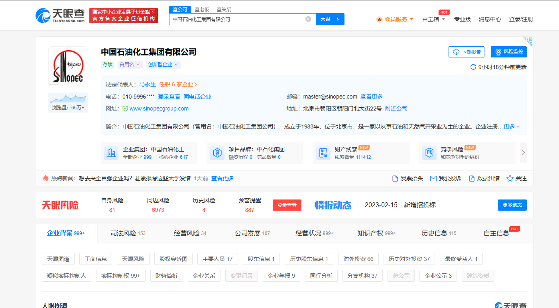Open the 会员服务 dropdown menu
The width and height of the screenshot is (559, 308).
pos(395,19)
